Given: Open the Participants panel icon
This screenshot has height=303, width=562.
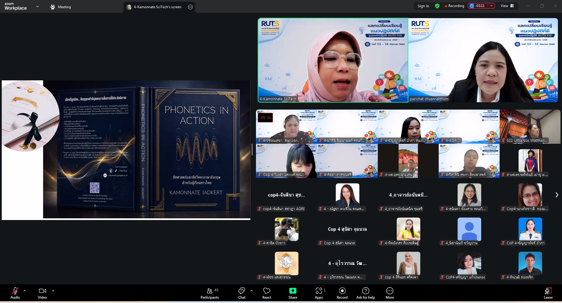Looking at the screenshot, I should (210, 291).
